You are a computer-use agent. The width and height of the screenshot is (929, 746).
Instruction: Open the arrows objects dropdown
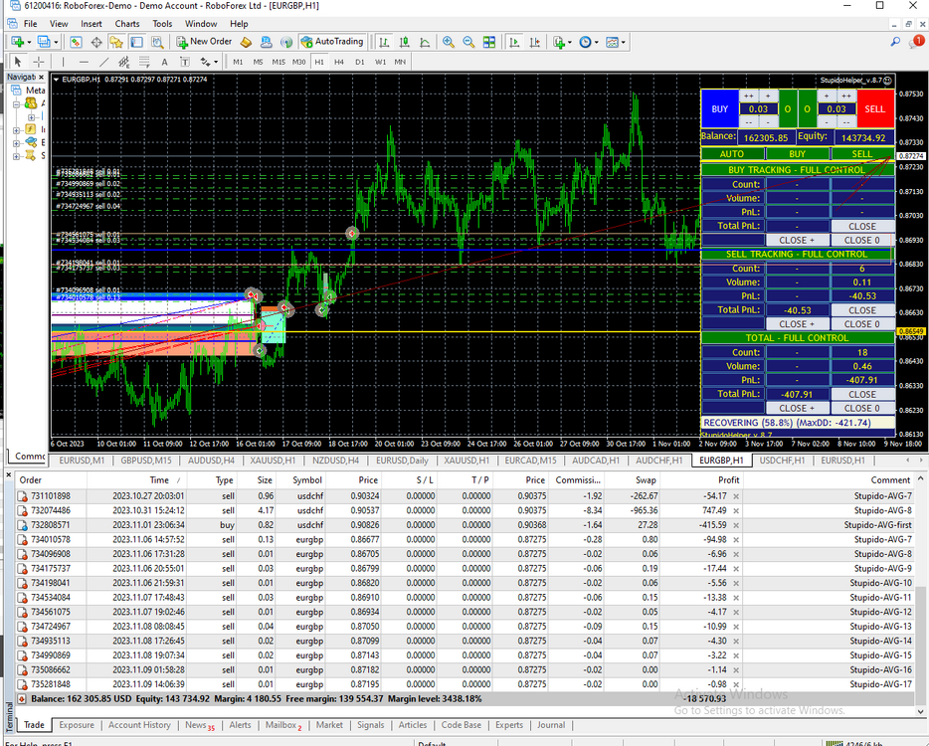(x=209, y=62)
